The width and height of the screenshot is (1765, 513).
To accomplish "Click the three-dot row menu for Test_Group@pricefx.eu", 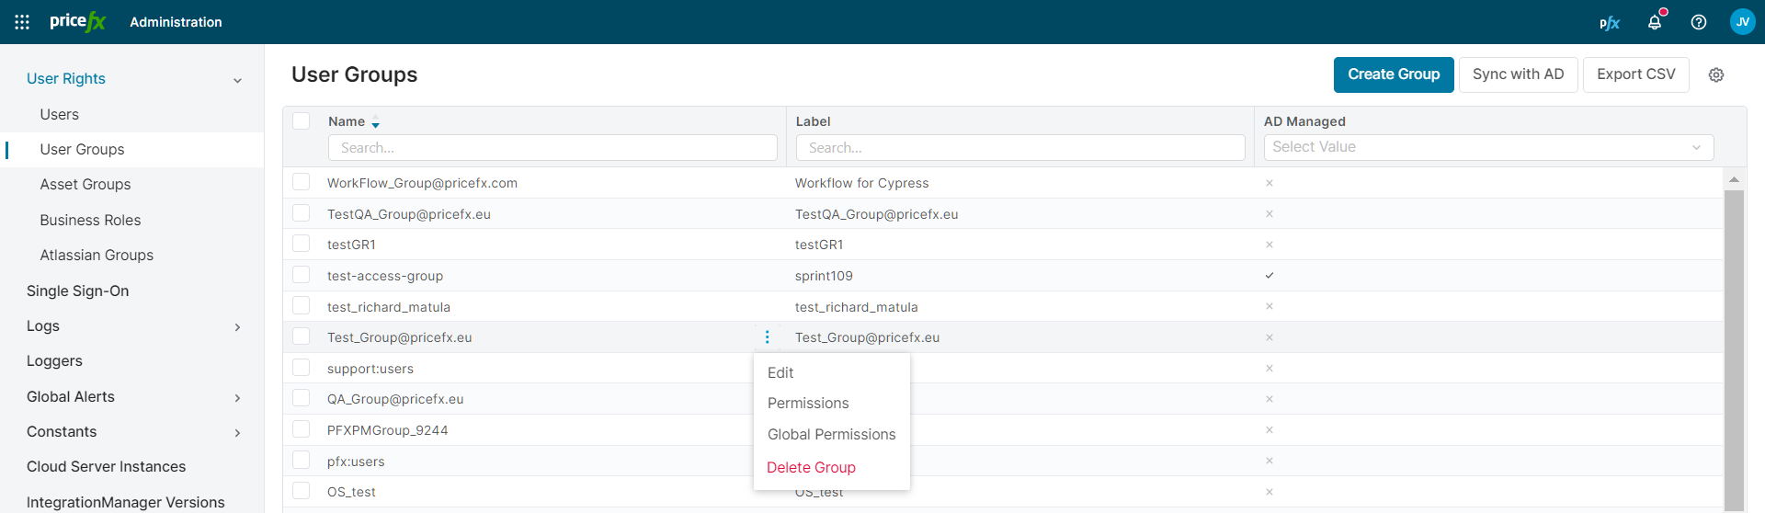I will [x=767, y=337].
